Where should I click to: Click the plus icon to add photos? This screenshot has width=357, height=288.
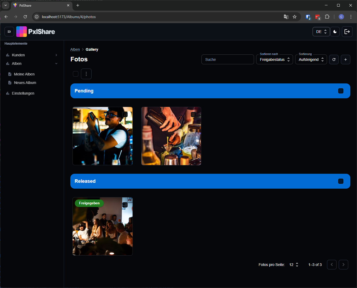pyautogui.click(x=345, y=60)
